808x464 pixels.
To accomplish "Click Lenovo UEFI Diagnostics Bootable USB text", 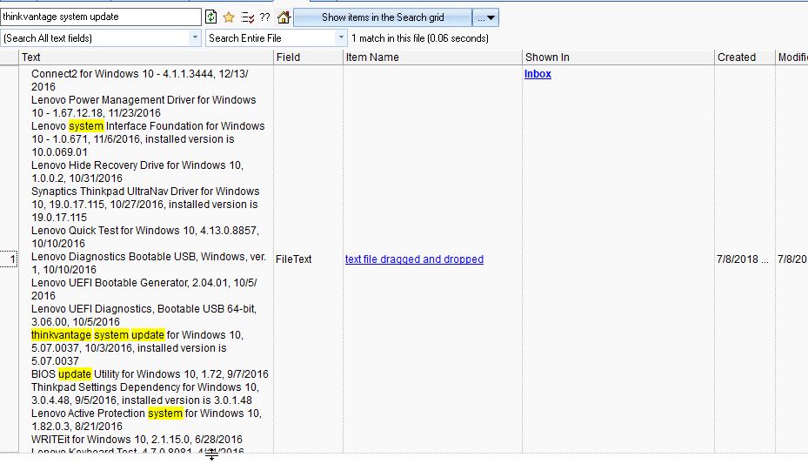I will (144, 315).
